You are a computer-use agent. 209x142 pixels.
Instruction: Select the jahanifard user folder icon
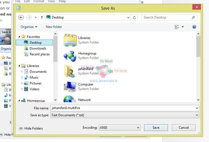coord(70,71)
